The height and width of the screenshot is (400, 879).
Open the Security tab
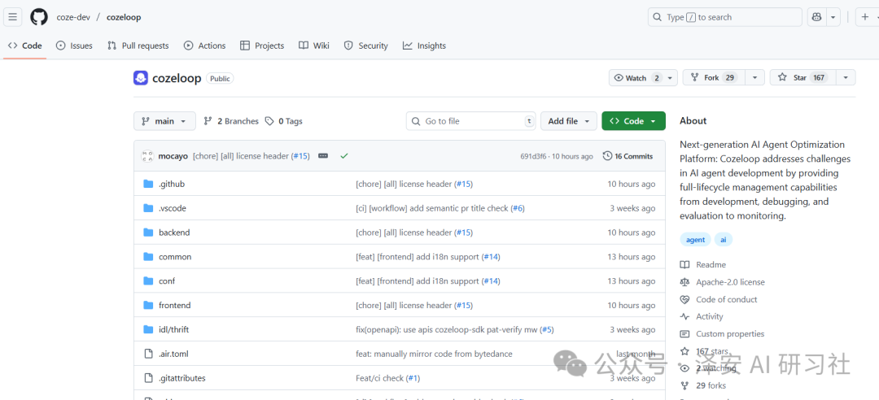tap(366, 46)
